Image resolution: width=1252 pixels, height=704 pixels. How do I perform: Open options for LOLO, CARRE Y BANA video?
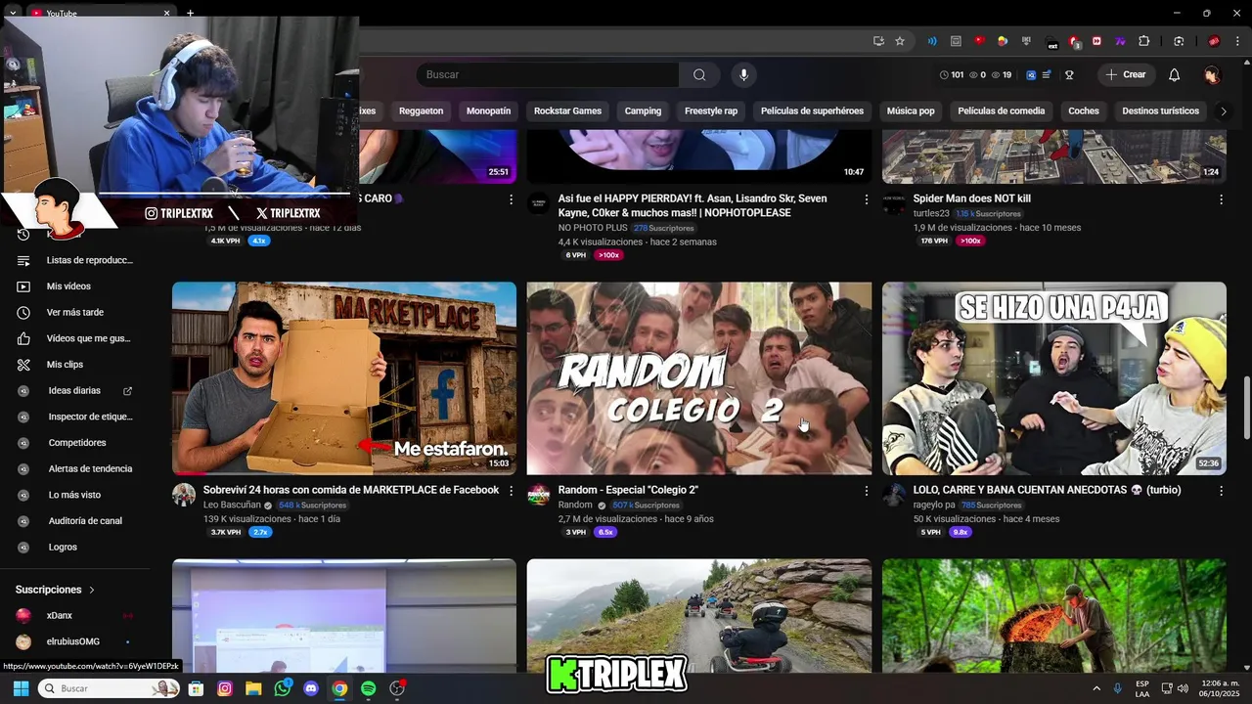coord(1221,491)
